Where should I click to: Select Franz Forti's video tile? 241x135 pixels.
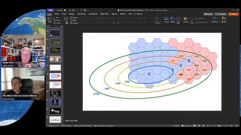click(x=23, y=51)
